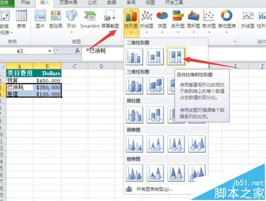Screen dimensions: 266x201
Task: Open the 屏幕截图 screenshot tool
Action: point(110,20)
